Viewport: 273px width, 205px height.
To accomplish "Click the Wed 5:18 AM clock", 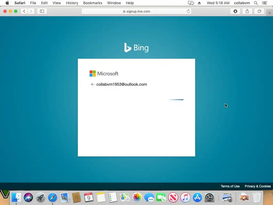I will (218, 3).
